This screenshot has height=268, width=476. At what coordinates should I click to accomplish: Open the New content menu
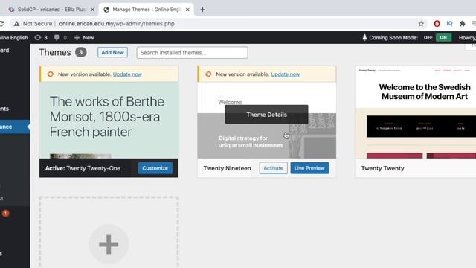[84, 38]
